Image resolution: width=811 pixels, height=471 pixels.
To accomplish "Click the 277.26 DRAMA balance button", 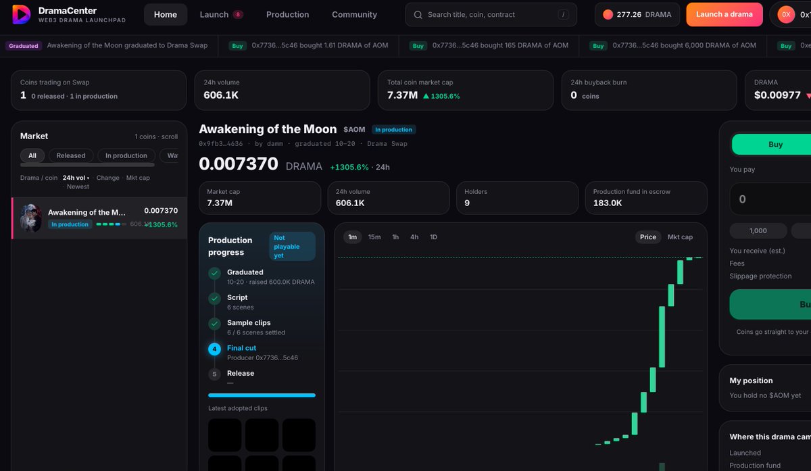I will pyautogui.click(x=637, y=15).
